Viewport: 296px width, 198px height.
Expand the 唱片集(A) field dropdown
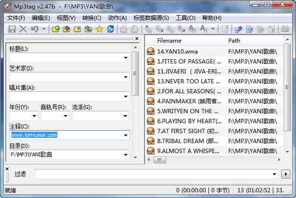[126, 97]
